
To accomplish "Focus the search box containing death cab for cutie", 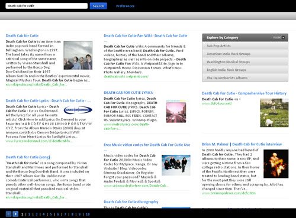I will (x=47, y=6).
